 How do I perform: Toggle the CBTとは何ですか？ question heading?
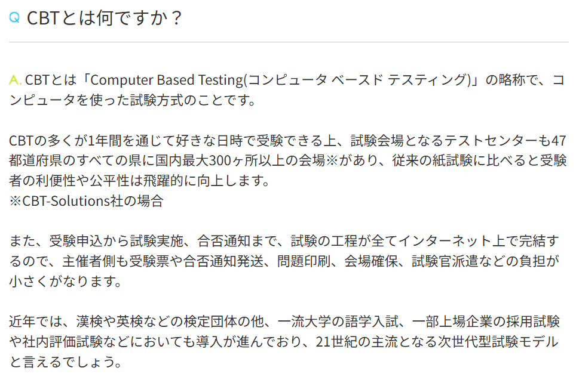coord(104,18)
